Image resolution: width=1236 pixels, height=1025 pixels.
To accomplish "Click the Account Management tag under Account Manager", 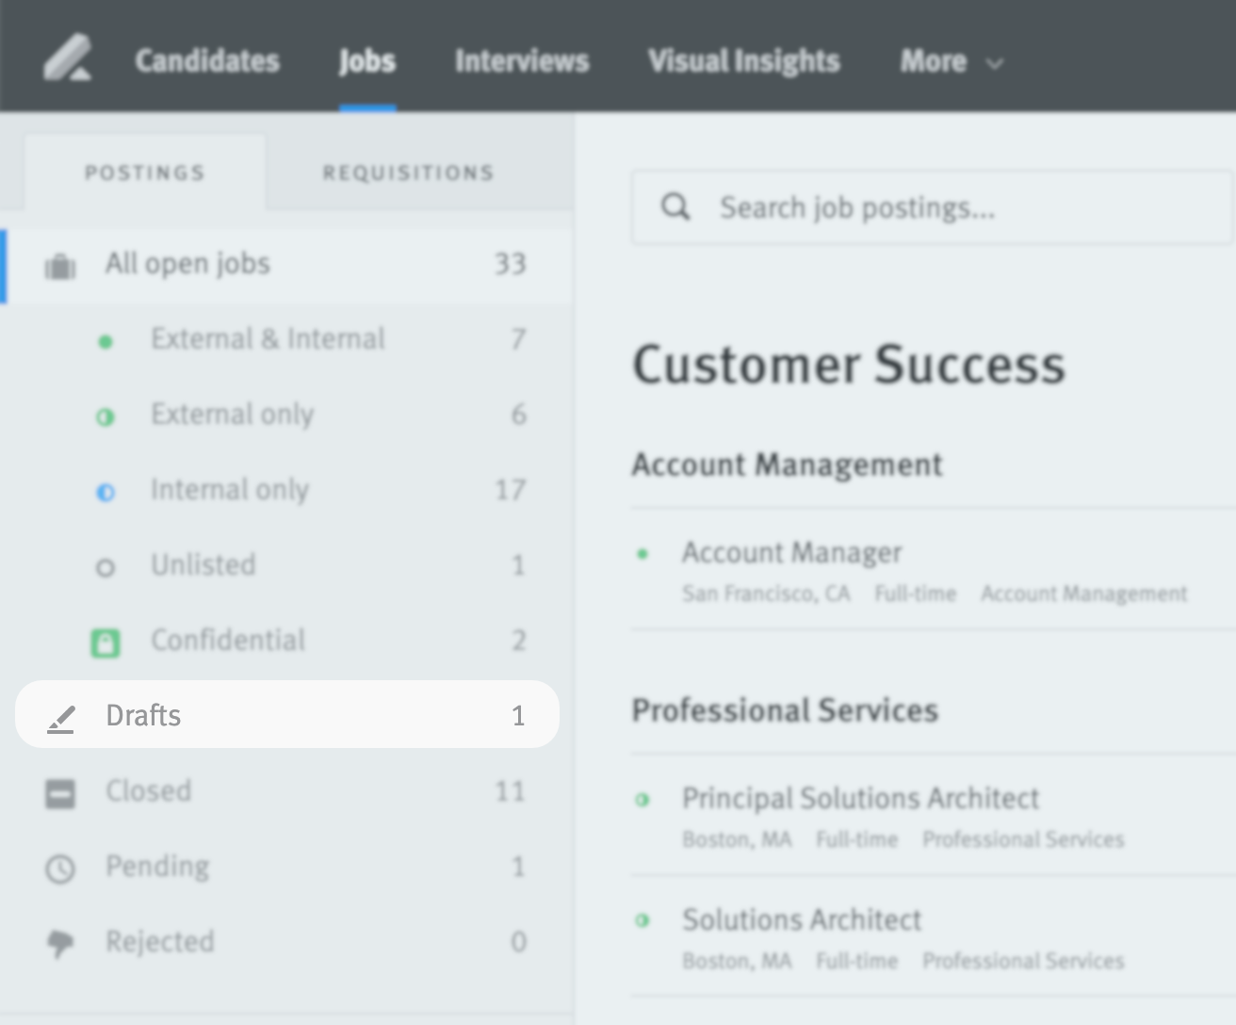I will tap(1084, 594).
